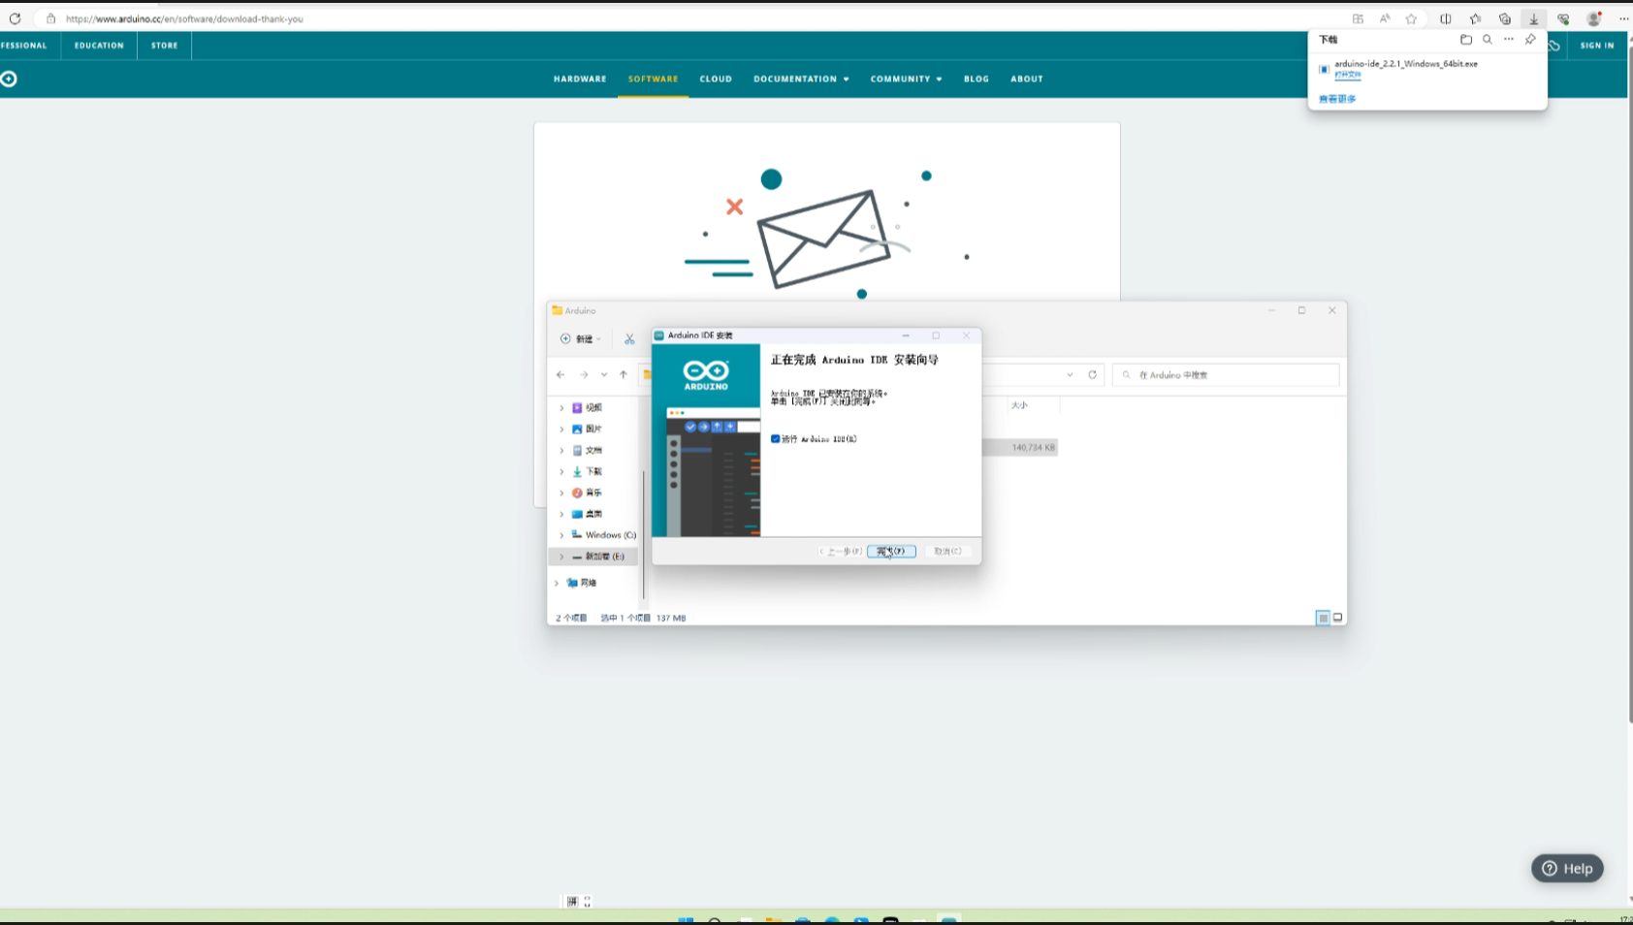Screen dimensions: 1633x925
Task: Click the 140,734 KB file size cell
Action: [1033, 448]
